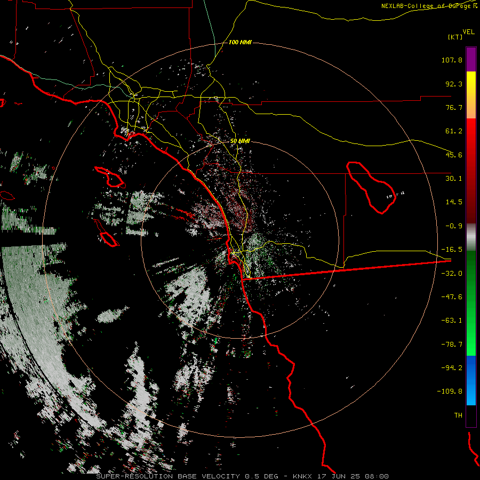Screen dimensions: 480x480
Task: Pick the black TH segment of color bar
Action: (471, 416)
